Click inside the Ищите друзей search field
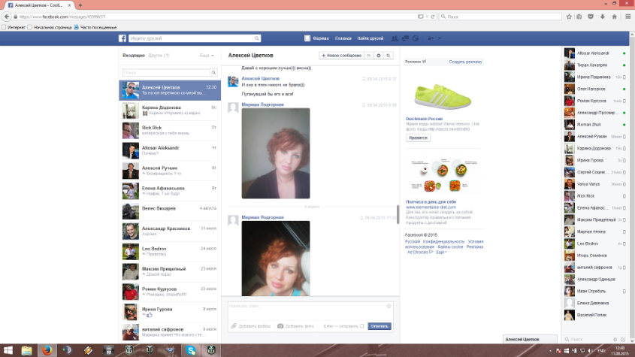The width and height of the screenshot is (635, 357). (191, 38)
